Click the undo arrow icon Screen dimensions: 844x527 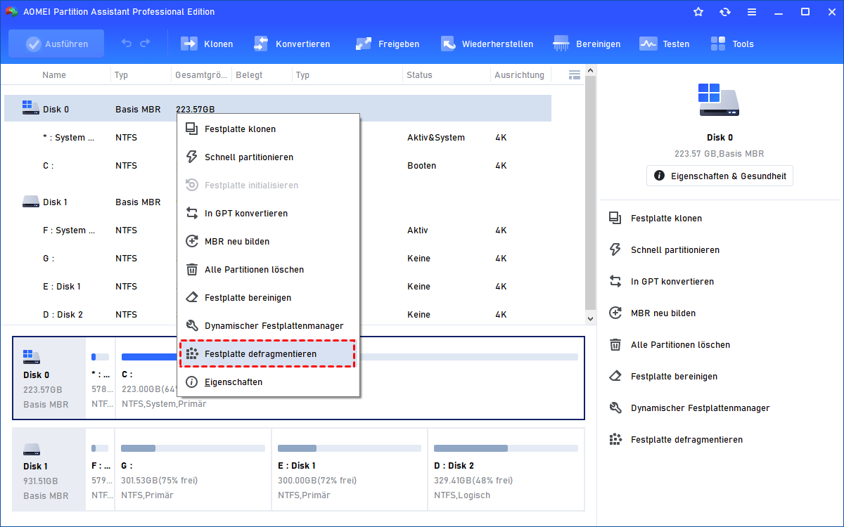point(127,44)
